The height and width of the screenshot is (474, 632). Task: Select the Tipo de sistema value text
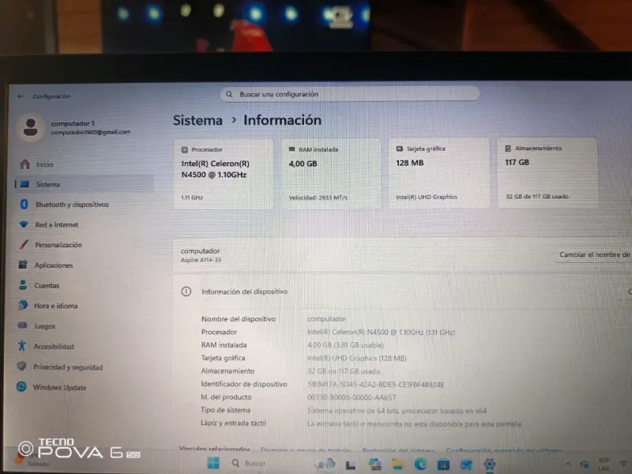click(397, 411)
